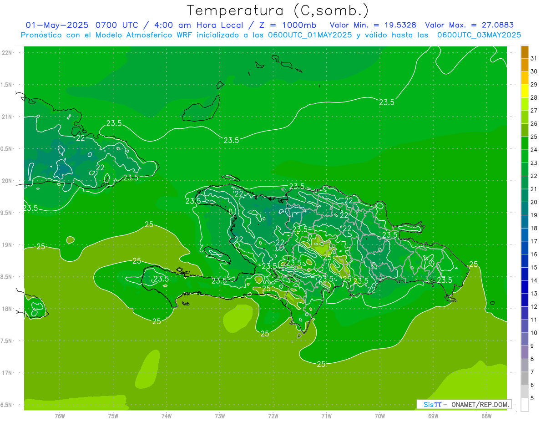Click the 17N latitude axis label
The height and width of the screenshot is (422, 546).
[8, 373]
